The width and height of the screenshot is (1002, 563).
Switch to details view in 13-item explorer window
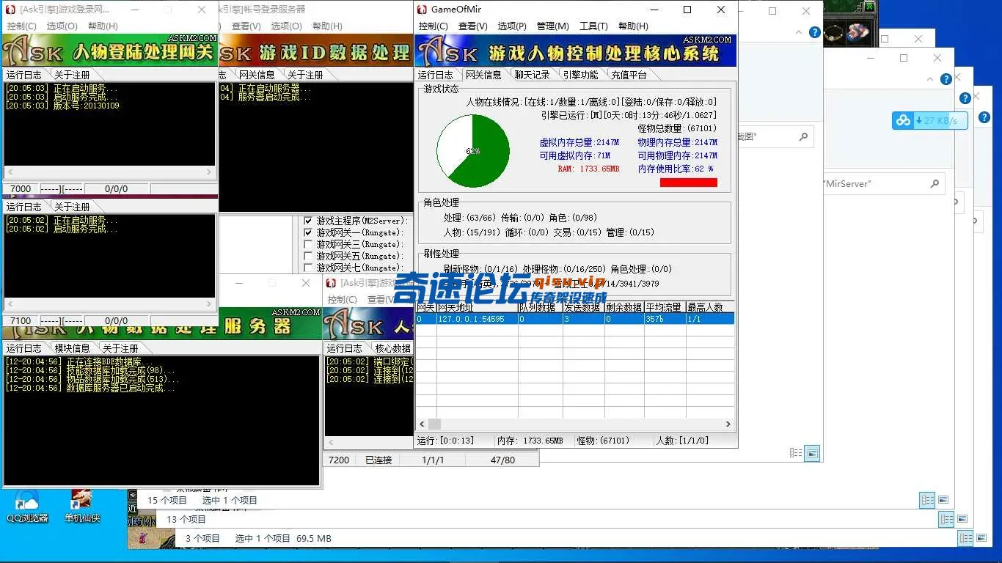pos(947,519)
